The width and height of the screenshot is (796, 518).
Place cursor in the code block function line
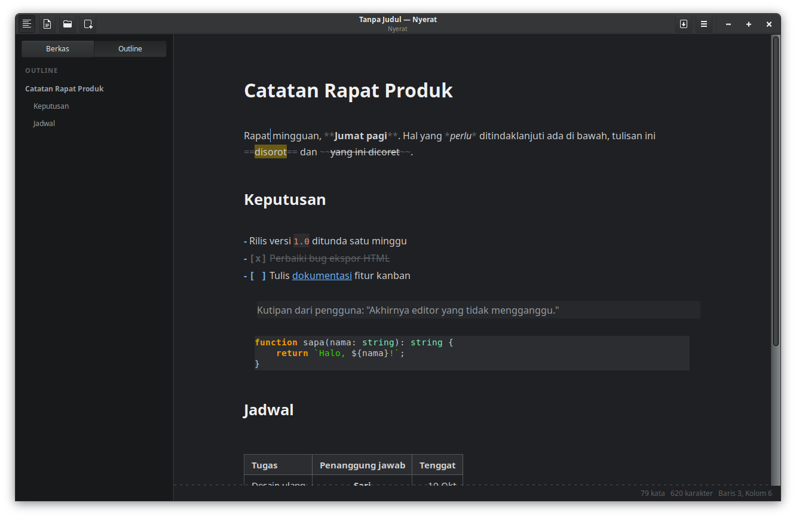click(354, 342)
